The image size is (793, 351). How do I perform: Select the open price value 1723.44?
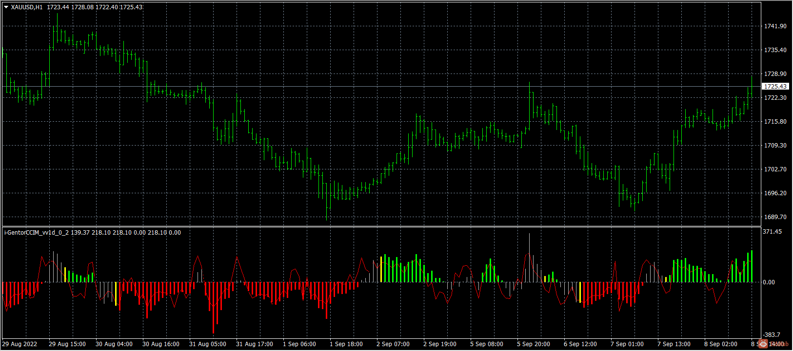point(58,7)
